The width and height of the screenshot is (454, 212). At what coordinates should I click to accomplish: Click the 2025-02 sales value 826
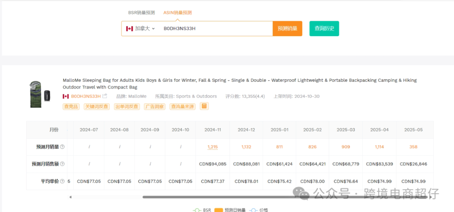point(312,147)
